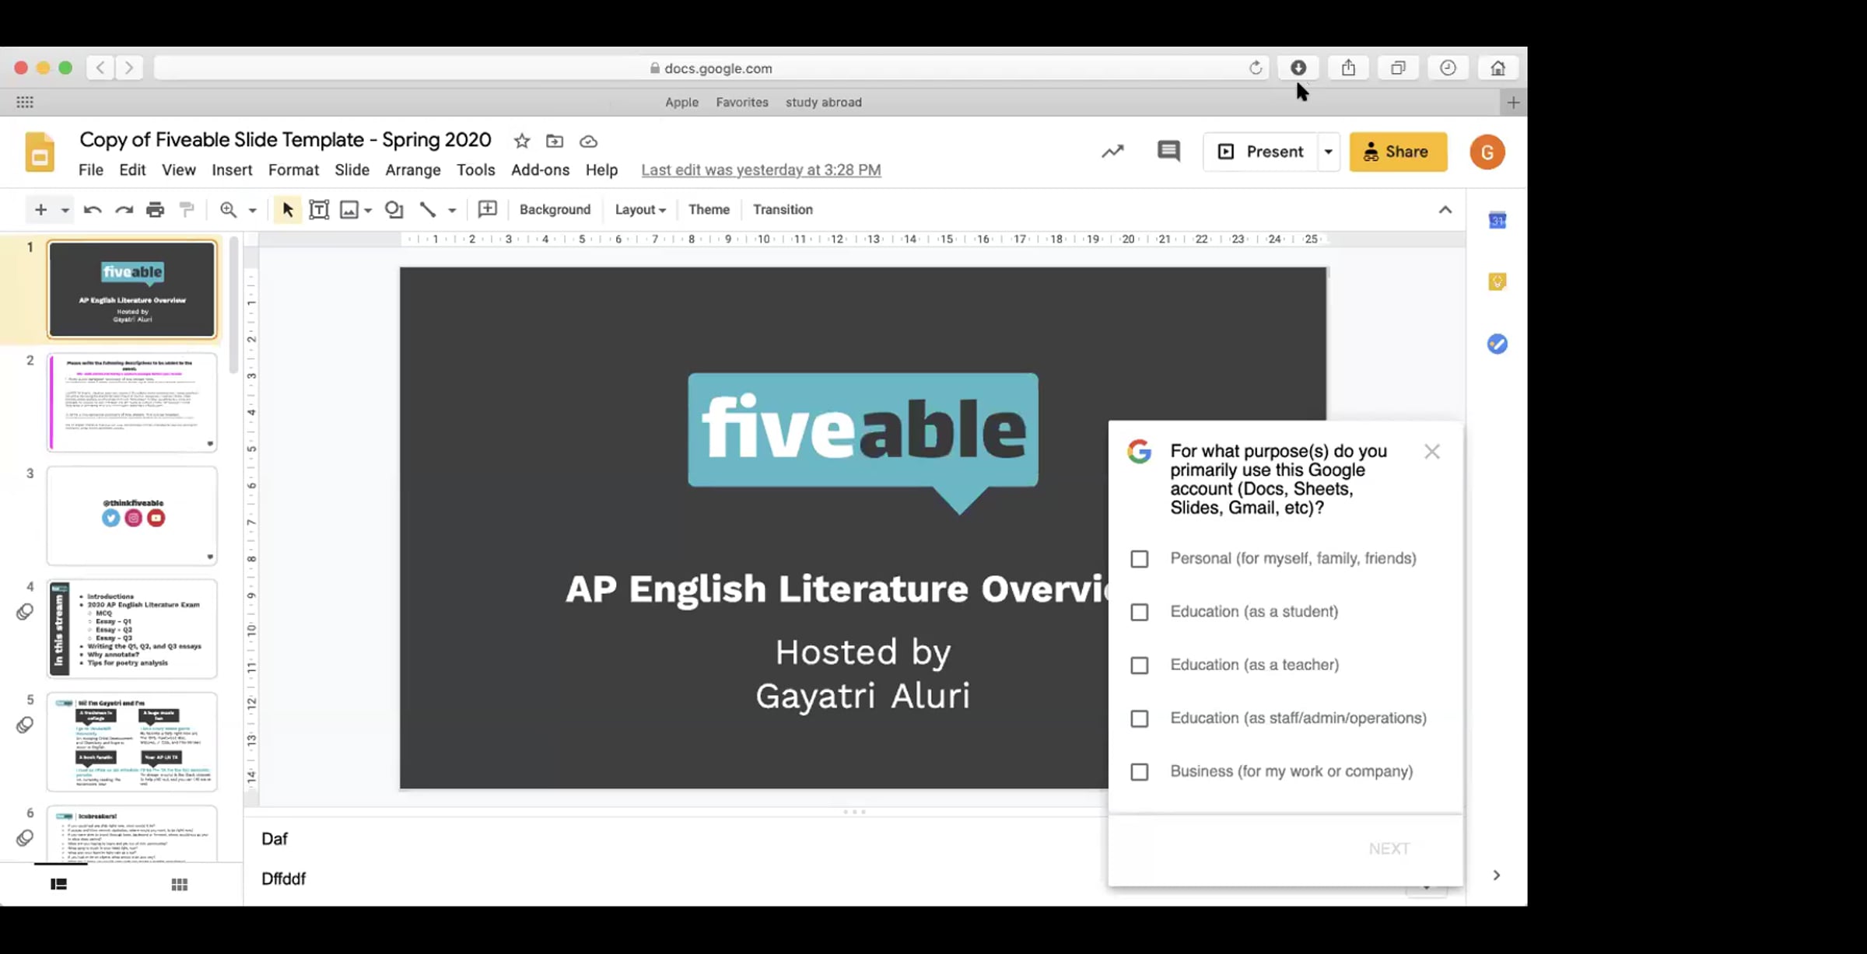Open the Arrange menu
The image size is (1867, 954).
[413, 170]
